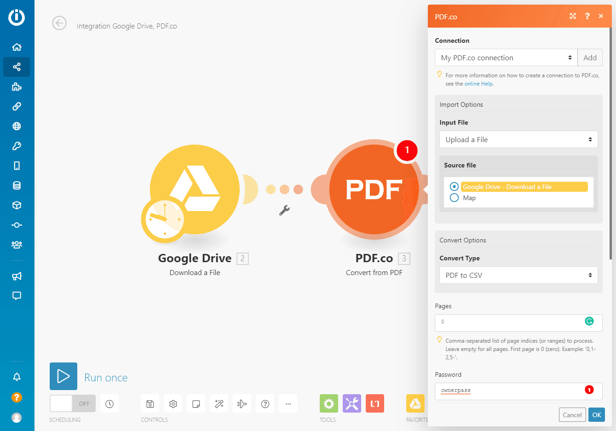This screenshot has height=431, width=616.
Task: Select the Map radio option
Action: (454, 198)
